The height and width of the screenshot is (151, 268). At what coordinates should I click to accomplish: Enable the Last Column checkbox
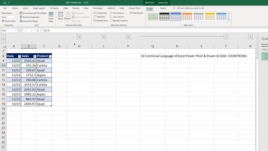click(111, 17)
